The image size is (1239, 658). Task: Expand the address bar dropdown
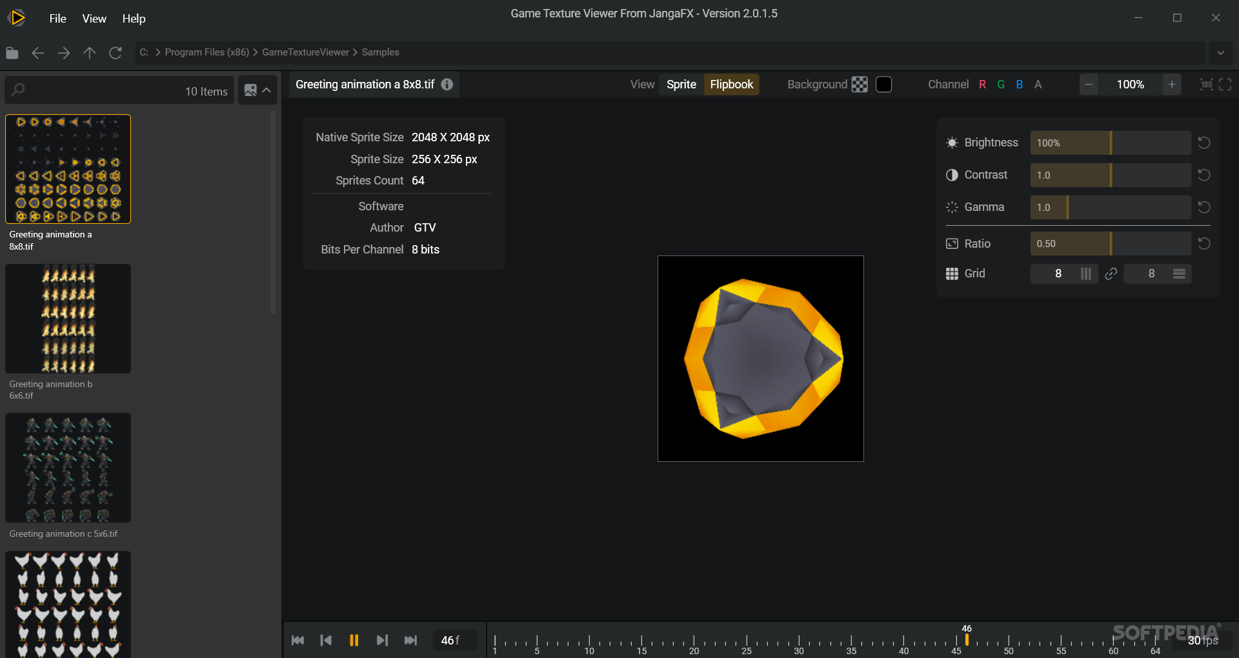coord(1221,53)
